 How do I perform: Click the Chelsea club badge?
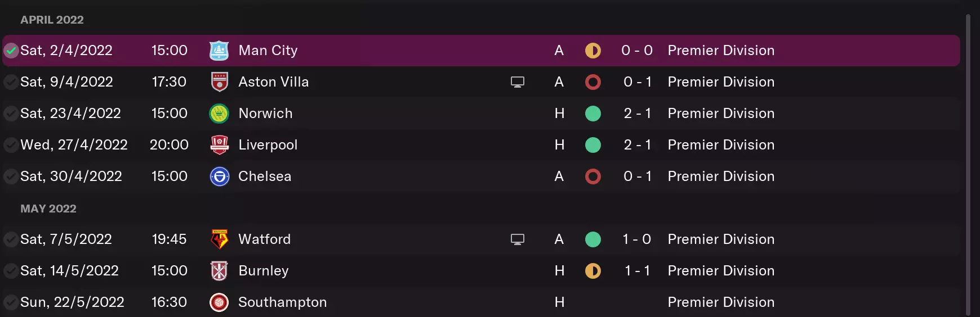219,176
